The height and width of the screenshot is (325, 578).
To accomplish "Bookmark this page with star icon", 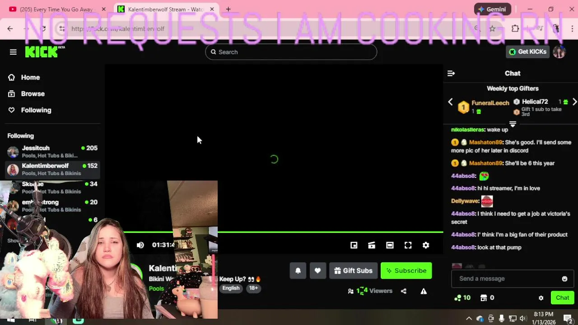I will 492,28.
